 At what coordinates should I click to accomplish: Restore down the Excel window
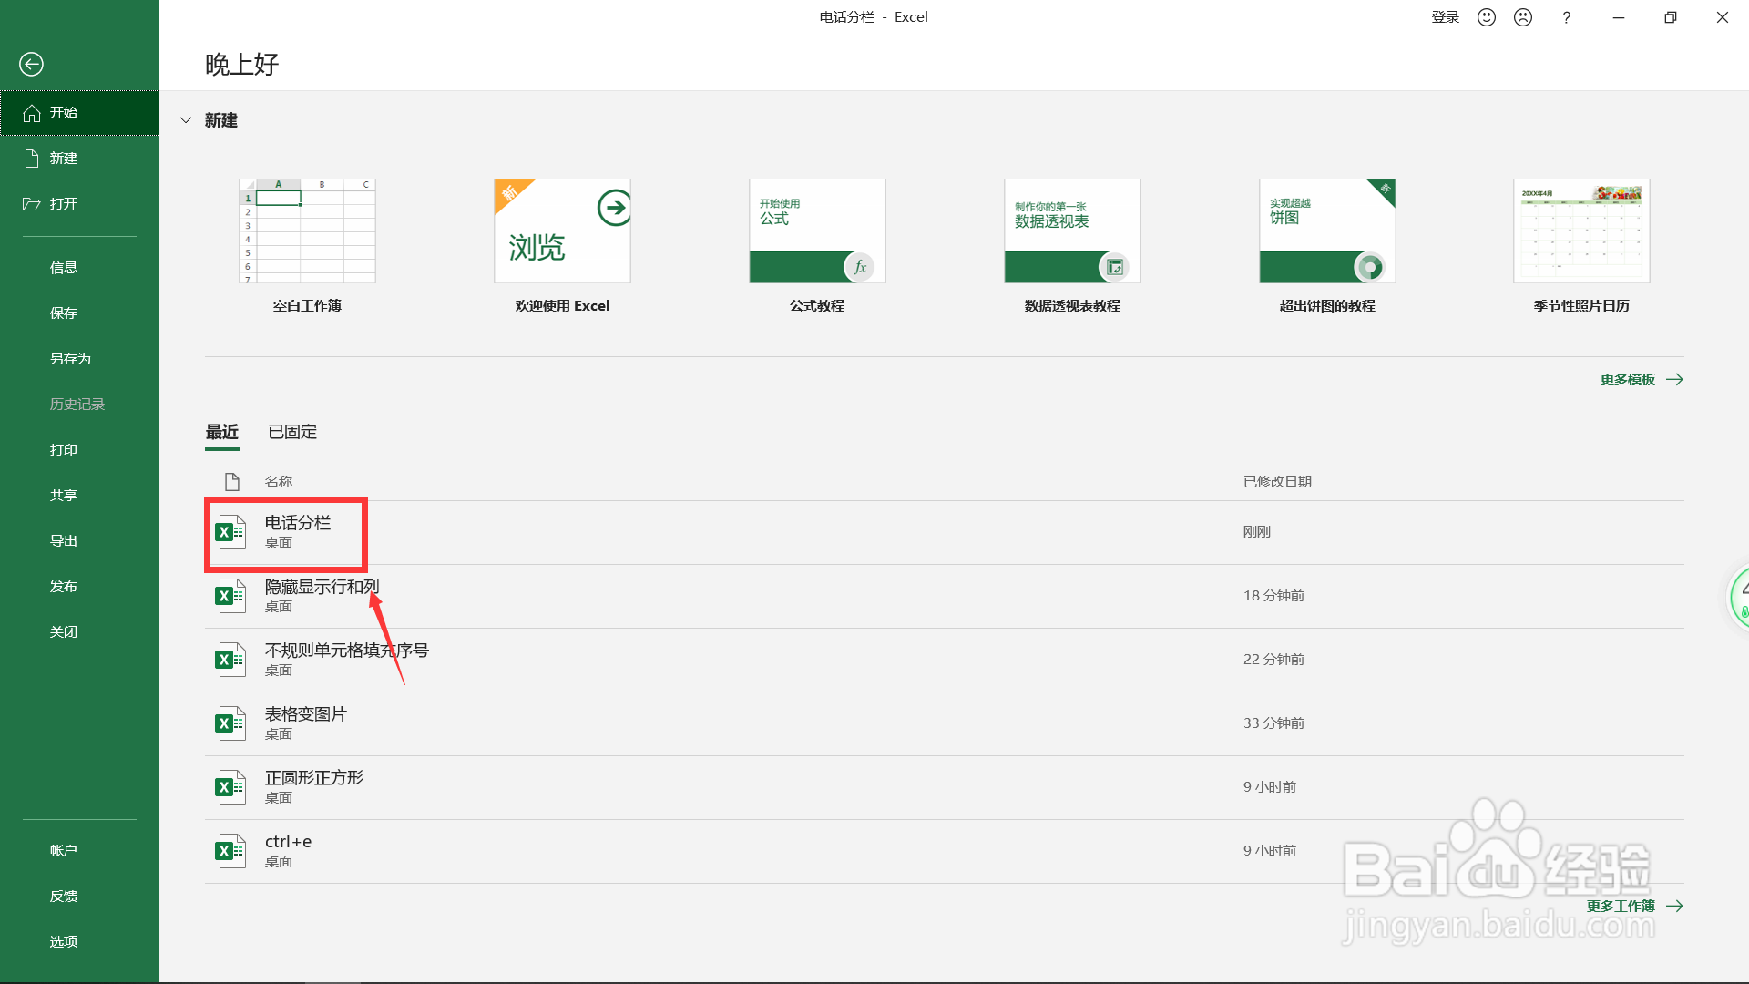click(x=1670, y=17)
